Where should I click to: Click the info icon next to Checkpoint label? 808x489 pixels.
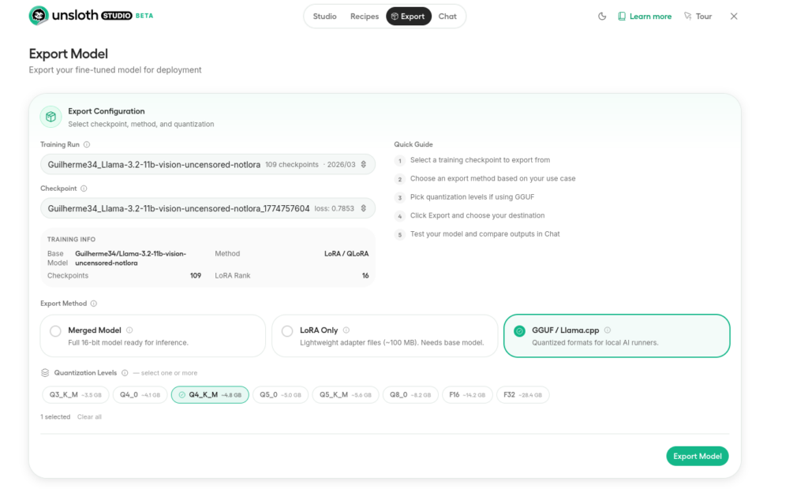click(84, 189)
